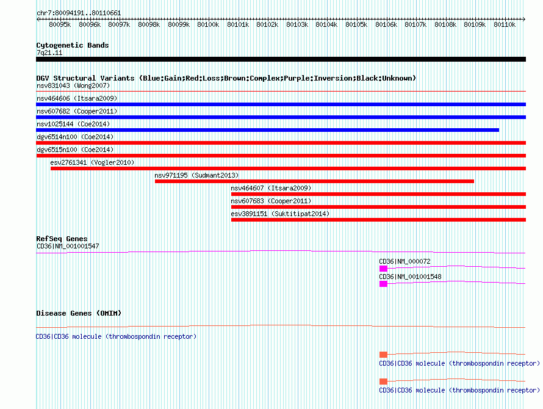Click the esv2761341 (Vogler2010) variant label
The width and height of the screenshot is (543, 409).
92,162
